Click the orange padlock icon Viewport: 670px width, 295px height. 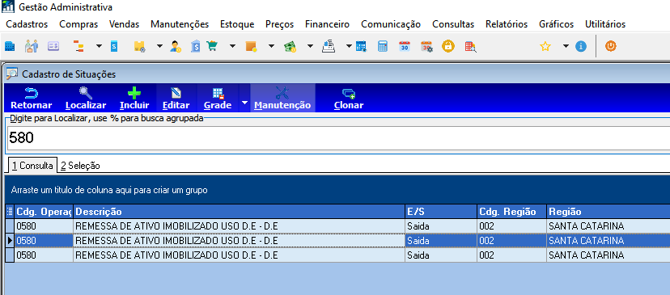[x=447, y=46]
